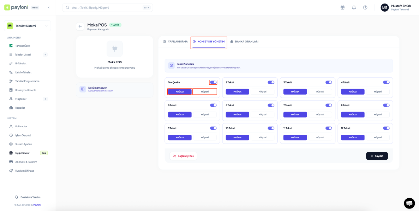Viewport: 419px width, 211px height.
Task: Click the help question mark icon
Action: (x=365, y=7)
